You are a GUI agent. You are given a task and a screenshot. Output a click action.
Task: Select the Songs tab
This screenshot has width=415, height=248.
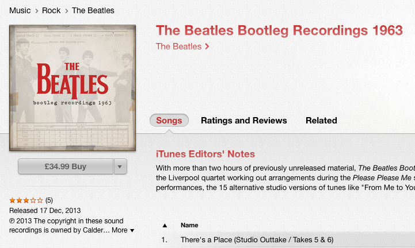pos(169,121)
